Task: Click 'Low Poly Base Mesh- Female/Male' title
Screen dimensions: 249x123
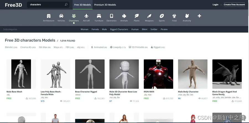Action: point(51,93)
